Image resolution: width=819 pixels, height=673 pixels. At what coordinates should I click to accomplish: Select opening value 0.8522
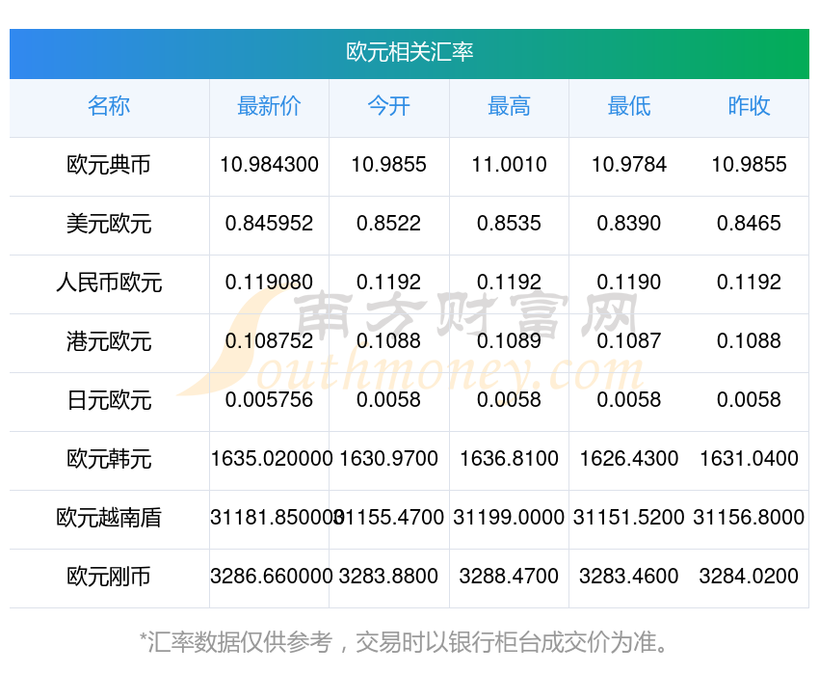(x=388, y=224)
